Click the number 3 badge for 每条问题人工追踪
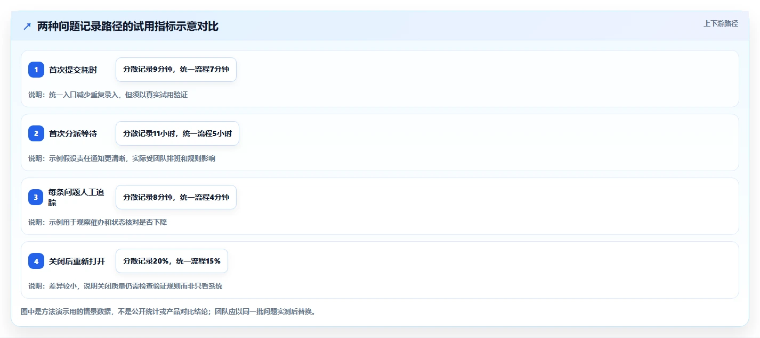 pyautogui.click(x=36, y=197)
